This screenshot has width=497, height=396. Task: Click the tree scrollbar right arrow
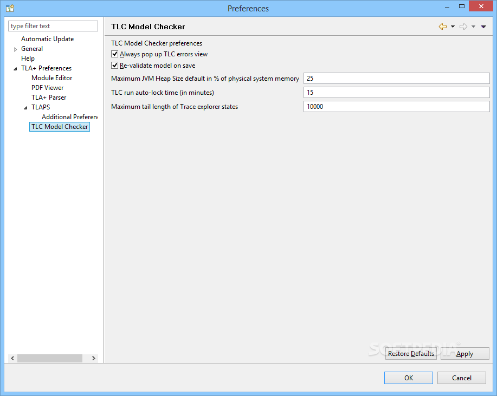click(x=94, y=358)
